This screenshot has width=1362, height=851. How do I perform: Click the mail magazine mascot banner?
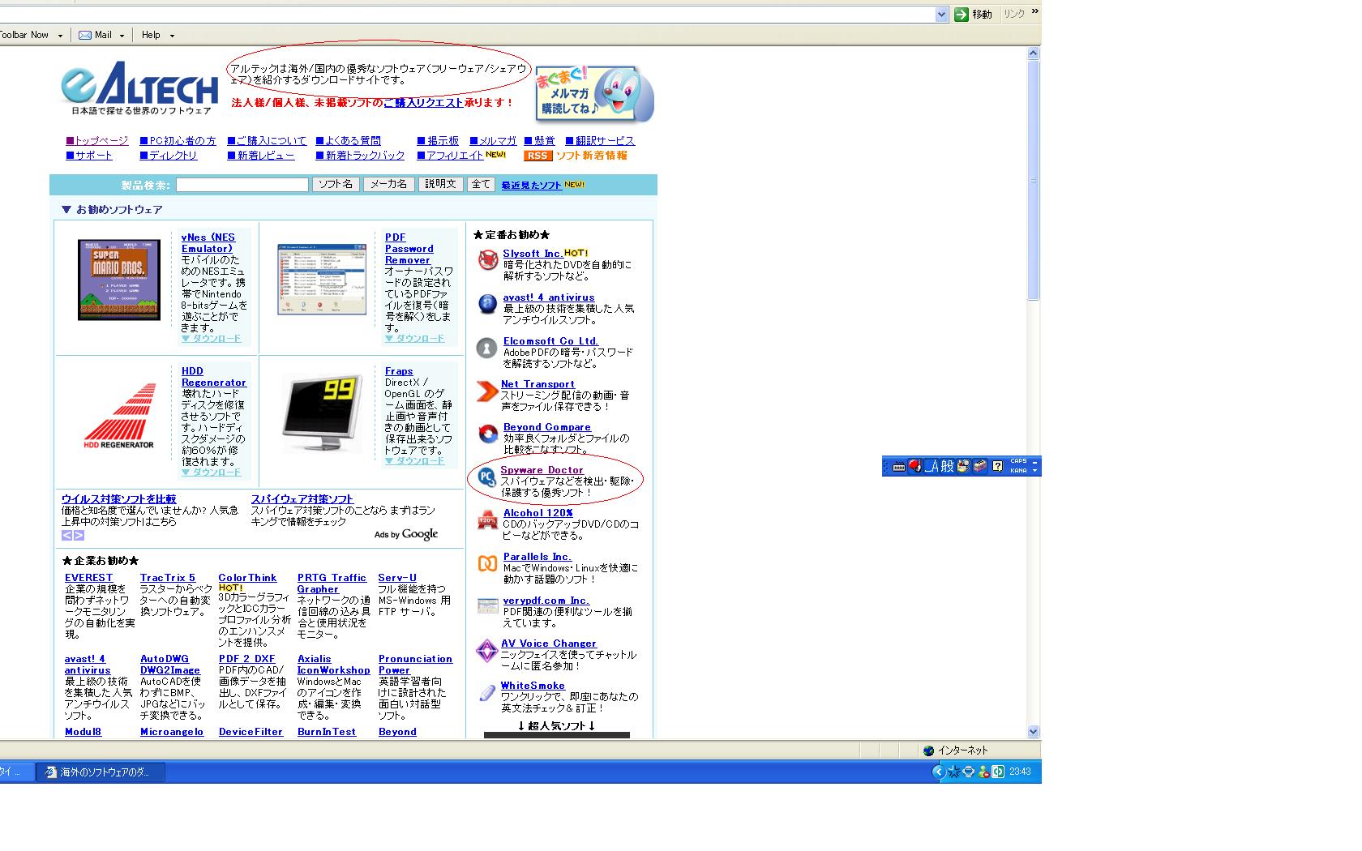tap(594, 94)
